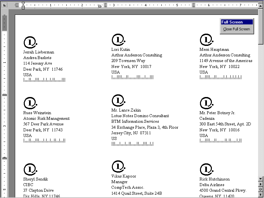Click the logo above Mr. Lance Zakin
The height and width of the screenshot is (198, 264).
tap(118, 101)
